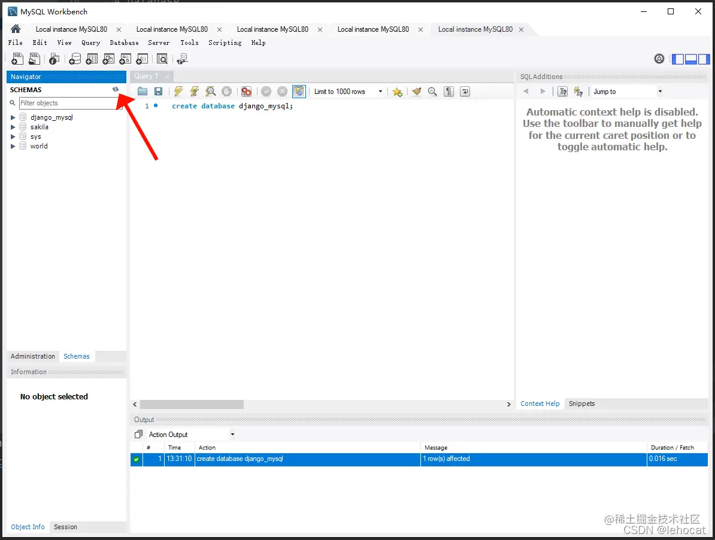Select the Query 1 tab
Image resolution: width=715 pixels, height=540 pixels.
coord(146,76)
